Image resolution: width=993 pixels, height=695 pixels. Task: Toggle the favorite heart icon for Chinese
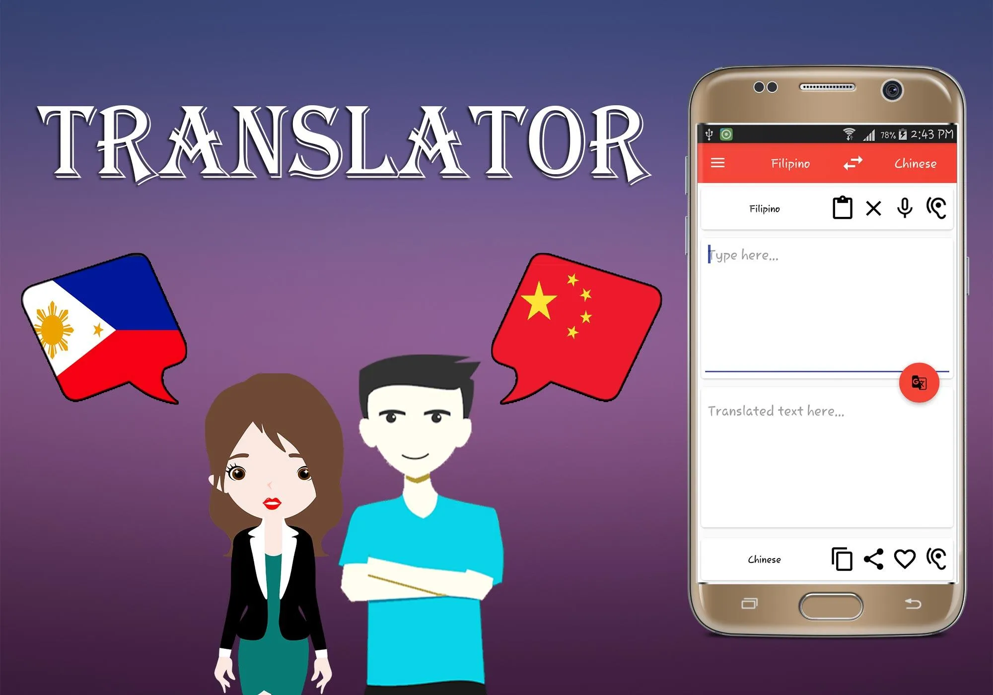(903, 560)
